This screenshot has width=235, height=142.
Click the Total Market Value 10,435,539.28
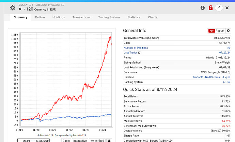click(x=222, y=38)
